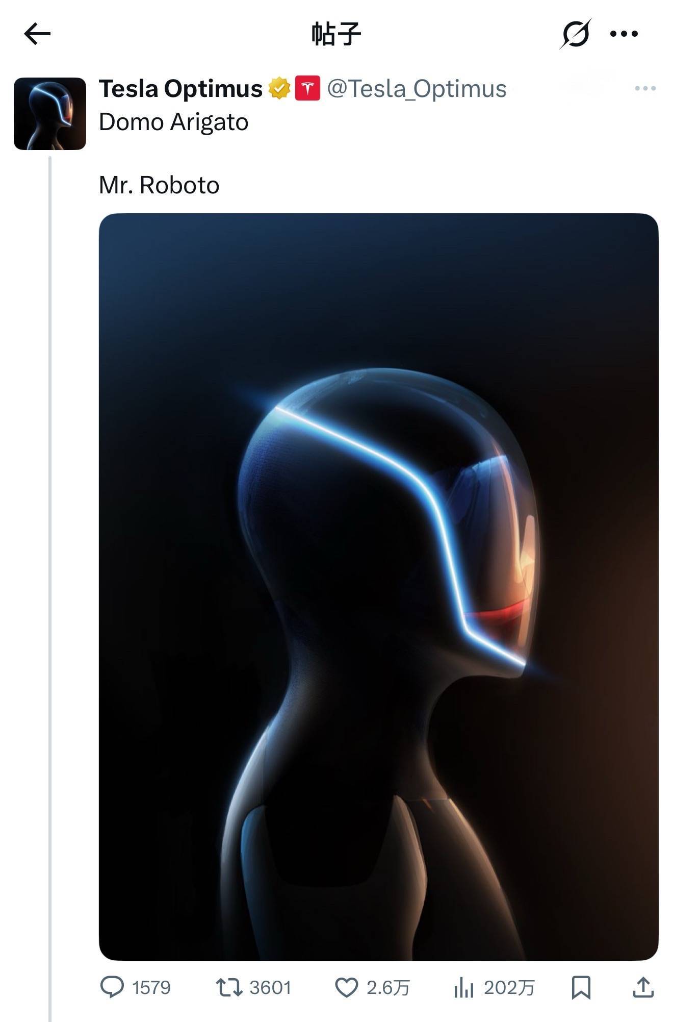Click the 2.6万 likes count

[x=388, y=988]
